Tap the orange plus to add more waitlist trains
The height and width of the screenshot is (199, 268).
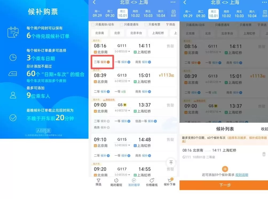click(x=225, y=169)
